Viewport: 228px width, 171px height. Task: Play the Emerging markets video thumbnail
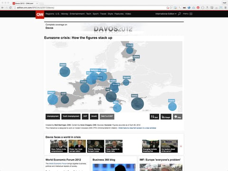(151, 146)
